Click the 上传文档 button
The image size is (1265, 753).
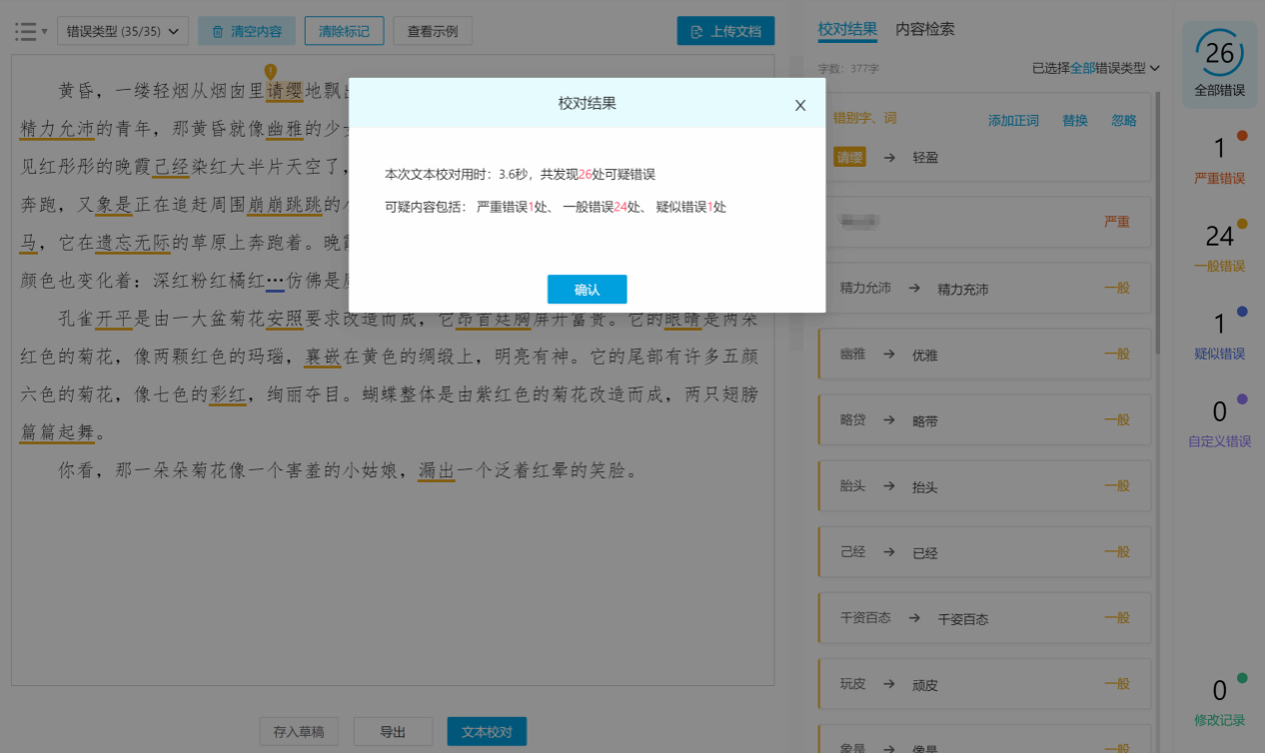tap(725, 31)
